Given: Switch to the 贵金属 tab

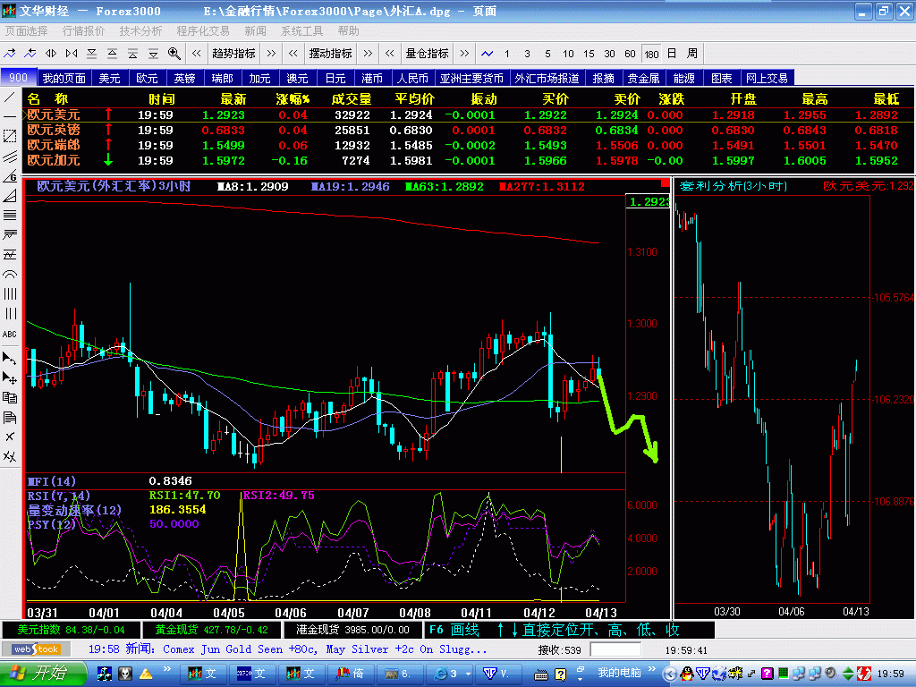Looking at the screenshot, I should (x=643, y=79).
